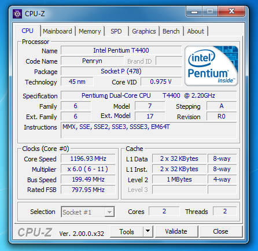Click the Ext. Model value 17
Screen dimensions: 258x251
point(150,116)
